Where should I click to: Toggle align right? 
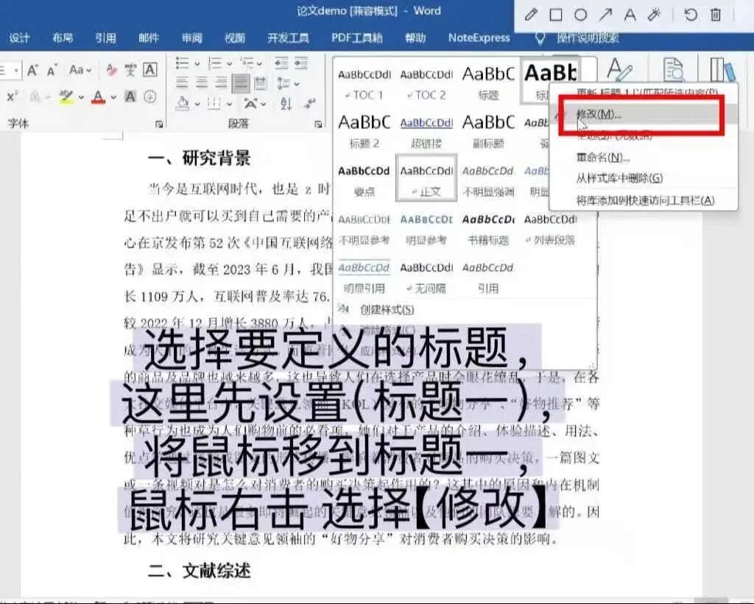point(221,83)
